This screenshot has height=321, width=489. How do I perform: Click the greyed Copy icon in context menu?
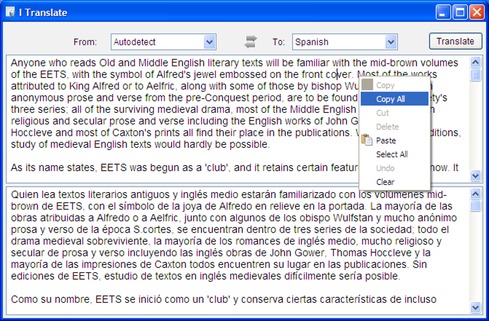coord(367,85)
